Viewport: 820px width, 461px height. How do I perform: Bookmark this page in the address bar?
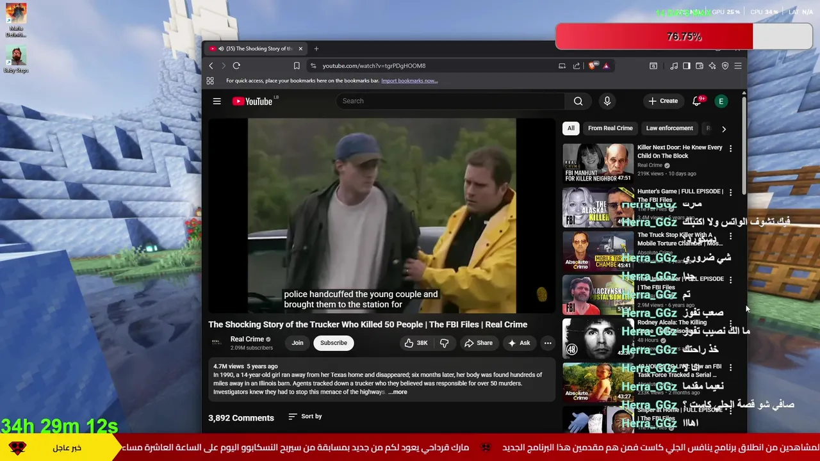coord(297,66)
